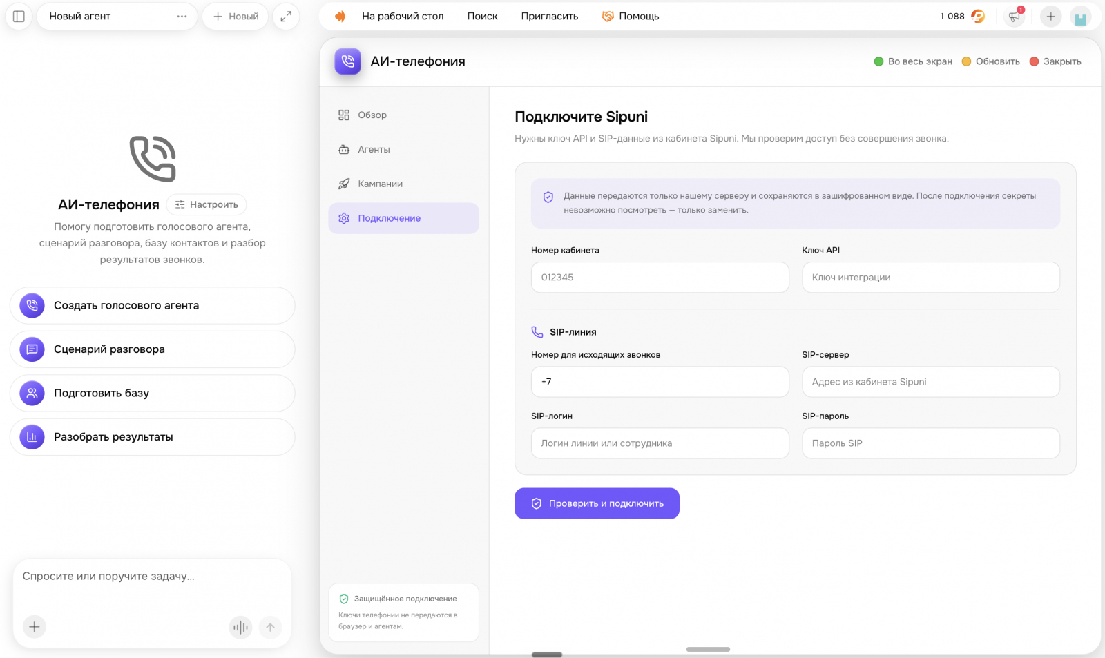Viewport: 1105px width, 658px height.
Task: Toggle the left sidebar panel icon
Action: 19,17
